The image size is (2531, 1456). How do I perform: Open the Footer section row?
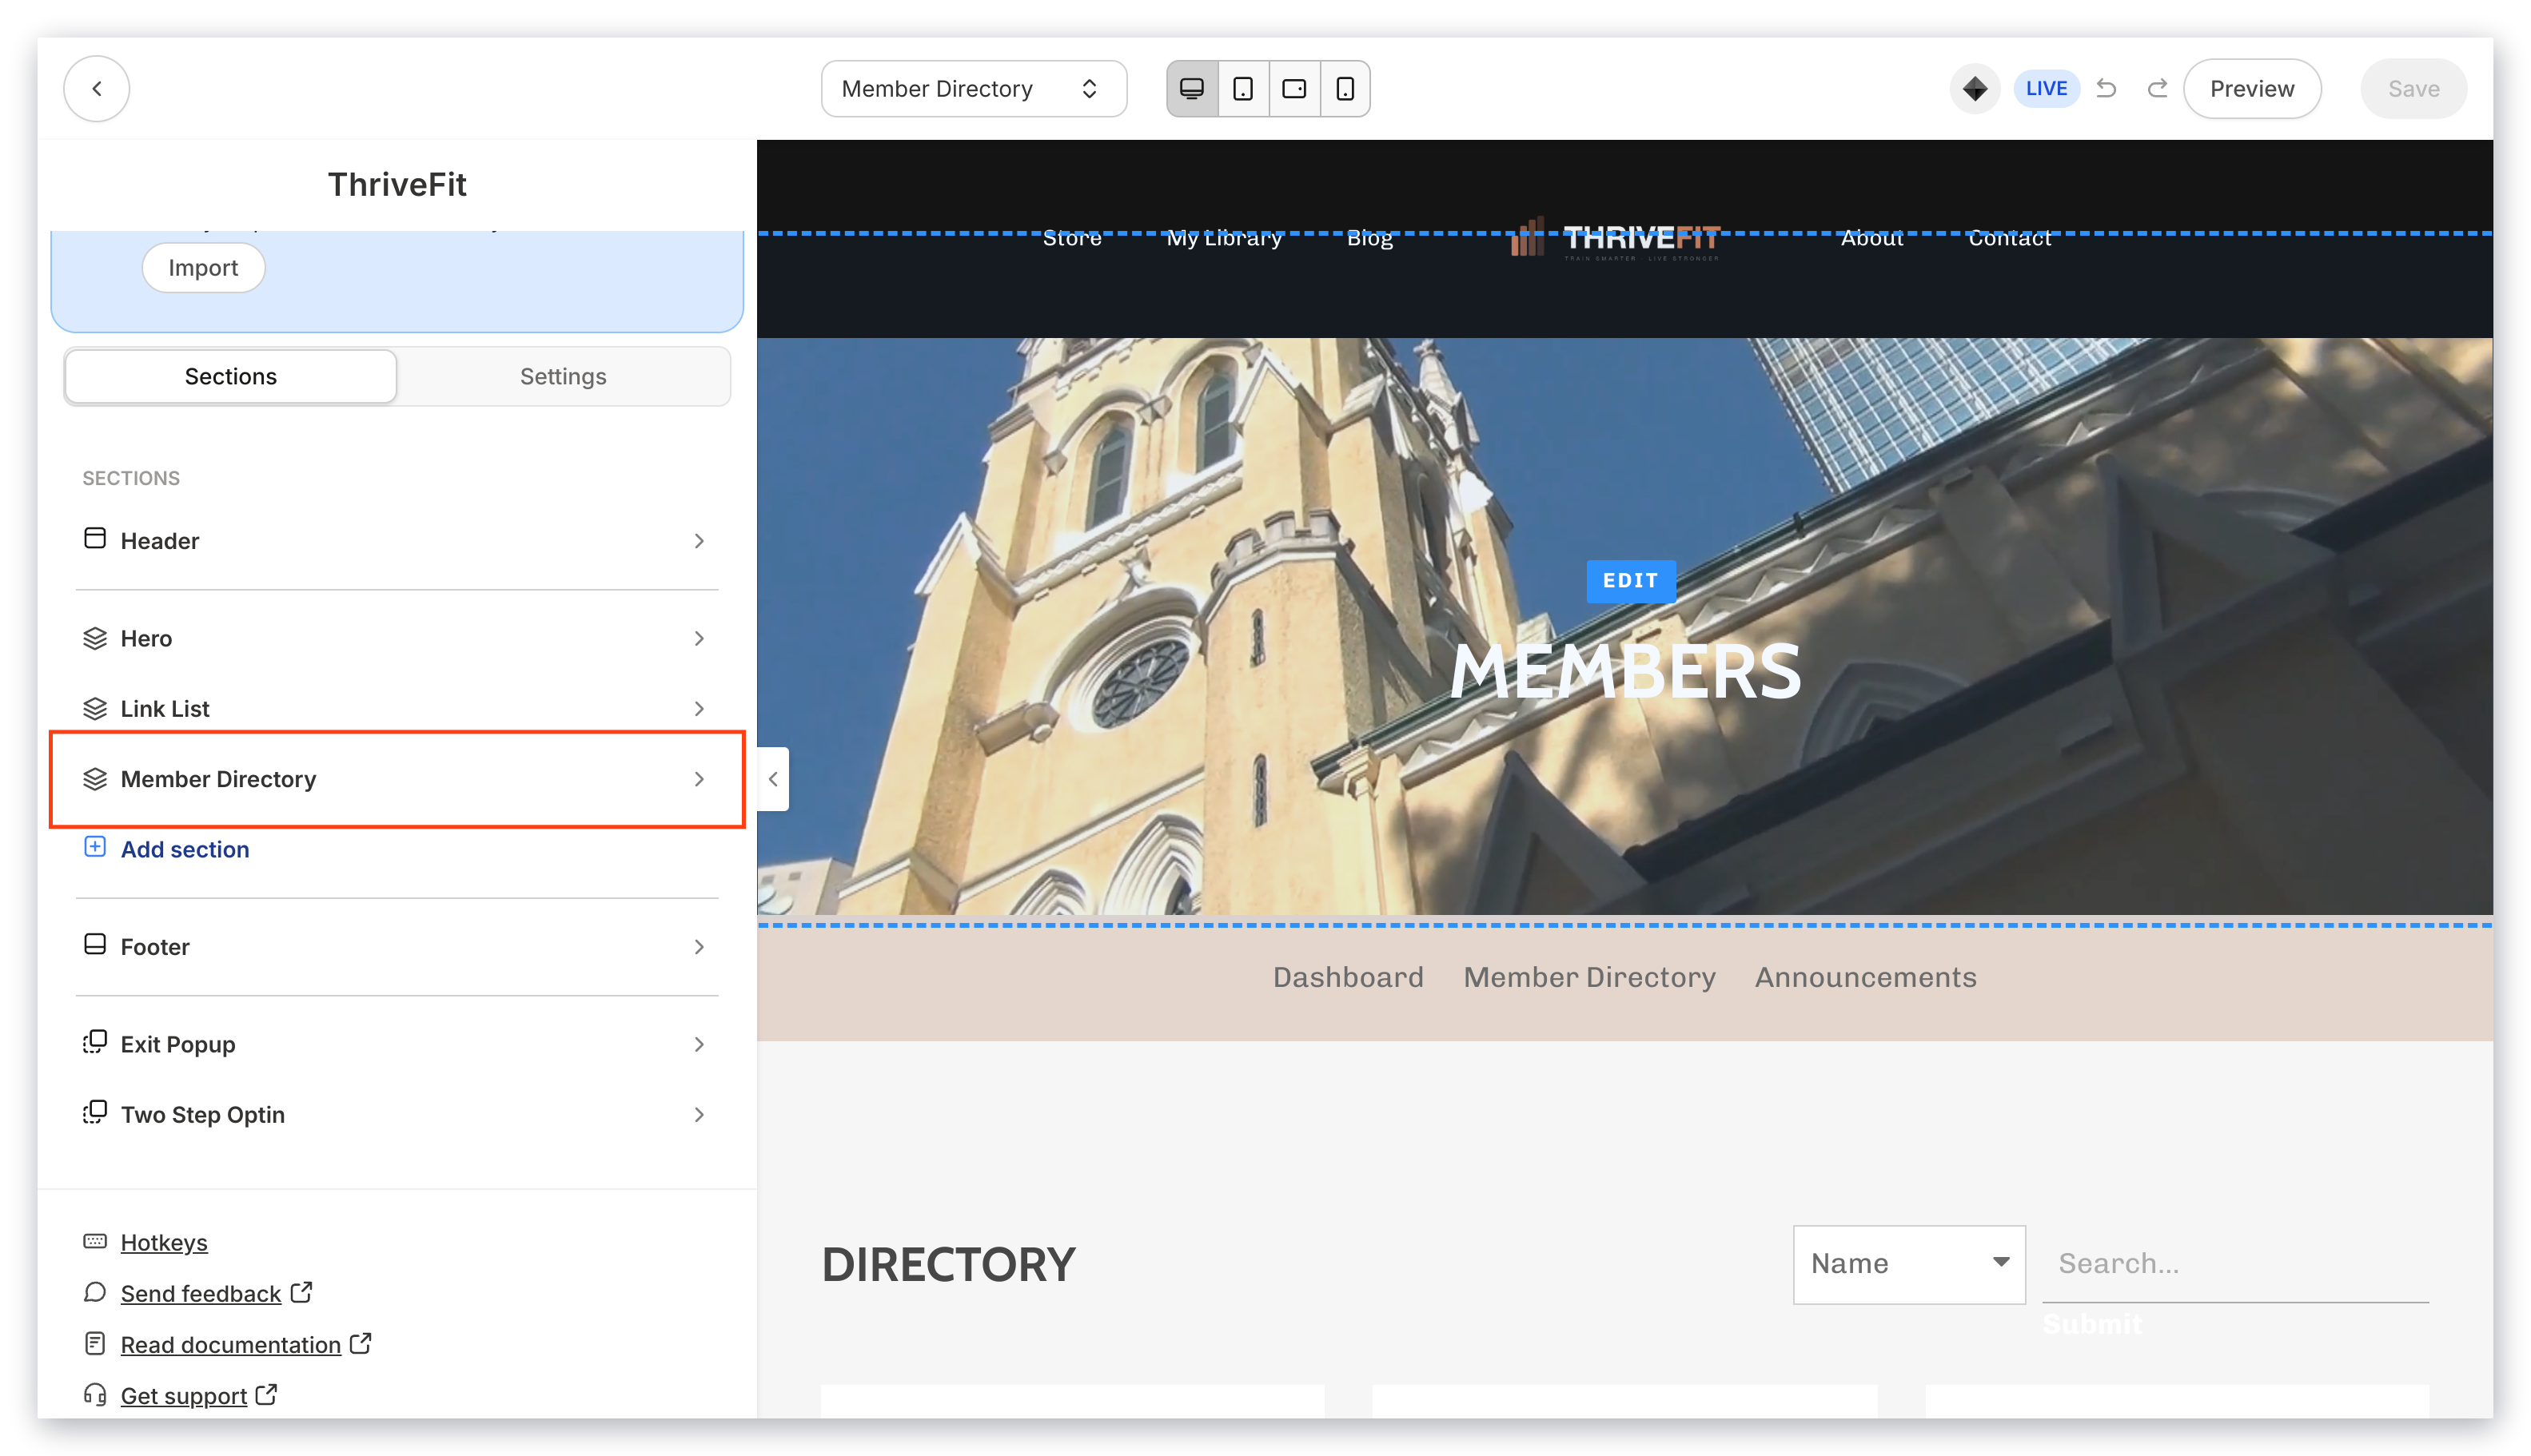tap(397, 947)
